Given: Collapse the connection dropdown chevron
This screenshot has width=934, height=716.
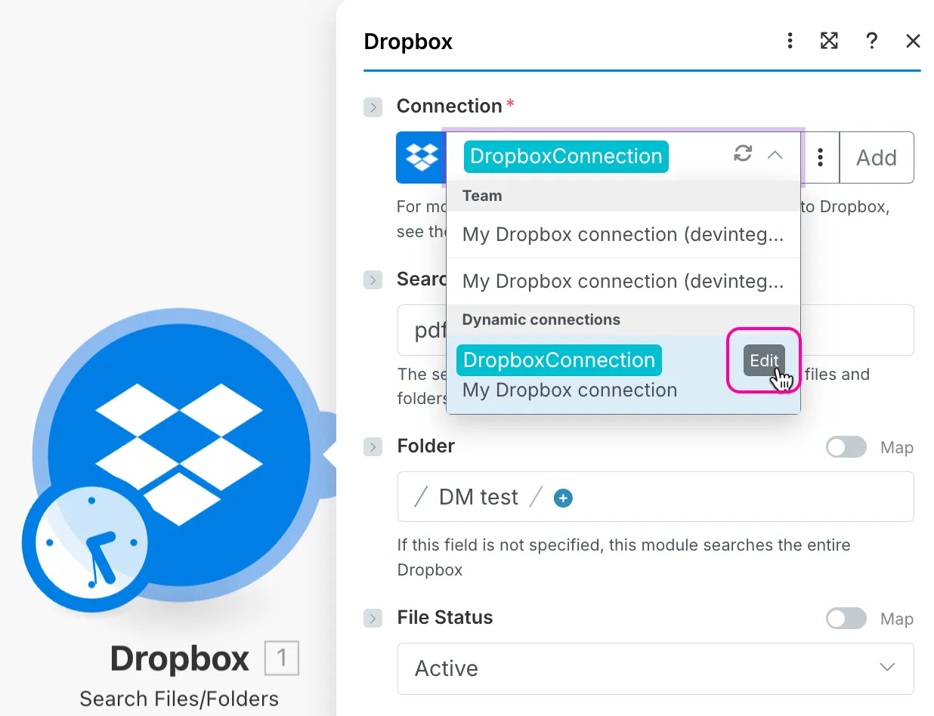Looking at the screenshot, I should pyautogui.click(x=775, y=155).
